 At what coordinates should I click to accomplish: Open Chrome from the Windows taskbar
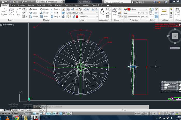17,118
